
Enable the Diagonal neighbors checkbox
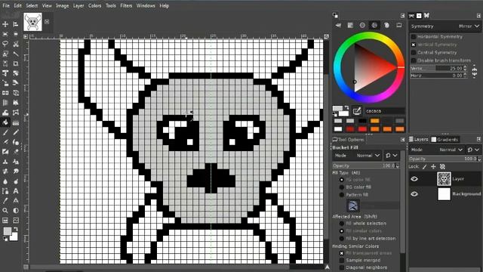pyautogui.click(x=341, y=267)
